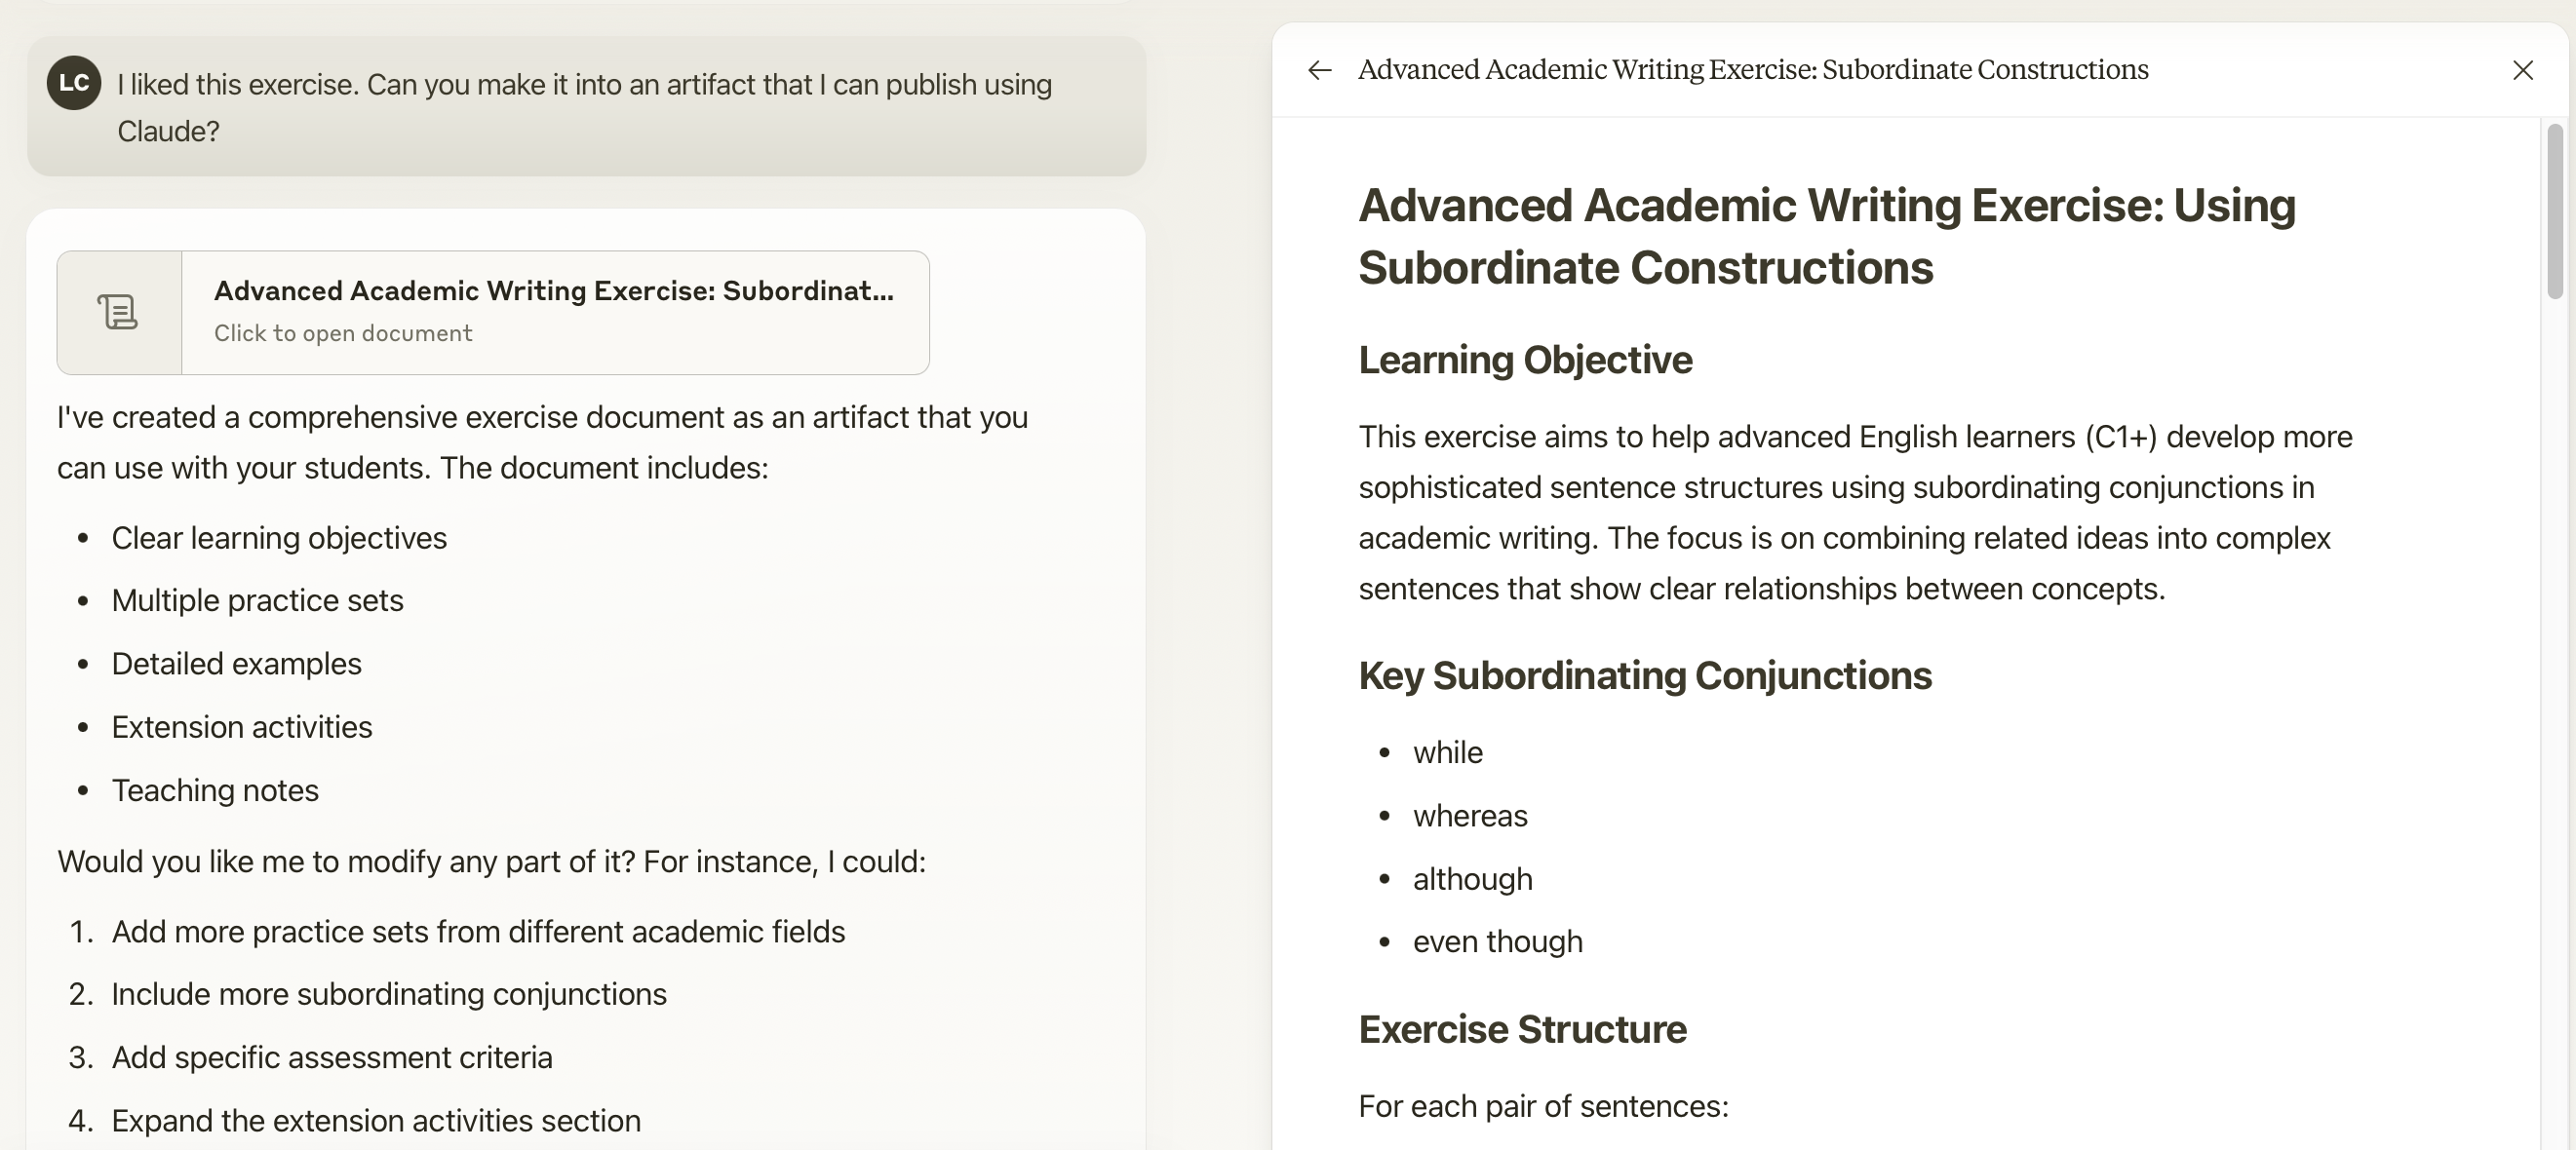The image size is (2576, 1150).
Task: Click the document's main title heading
Action: [x=1826, y=237]
